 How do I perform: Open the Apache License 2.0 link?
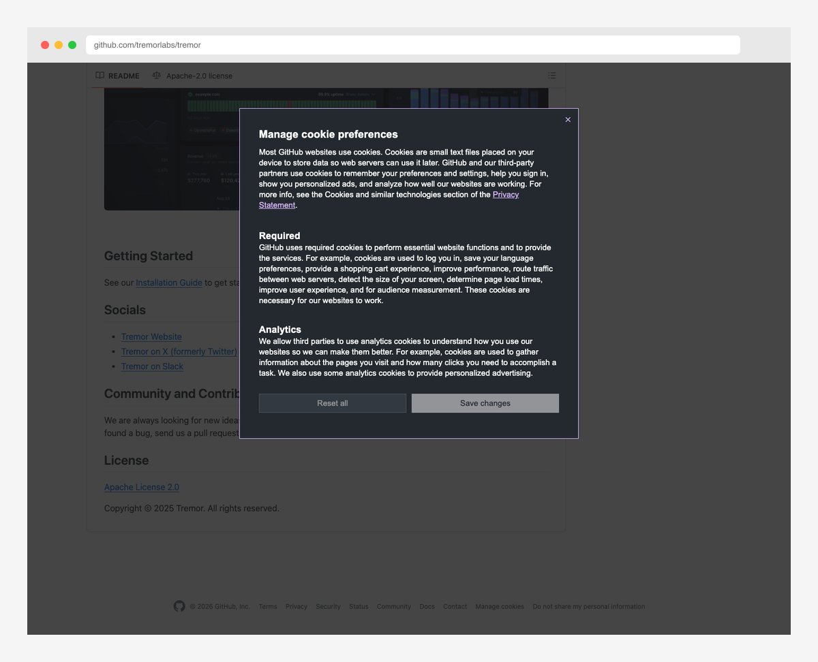point(142,487)
